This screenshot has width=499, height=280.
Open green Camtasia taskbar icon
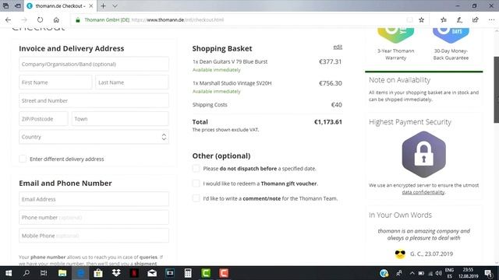pos(206,273)
